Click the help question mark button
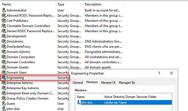This screenshot has width=188, height=111. click(159, 73)
